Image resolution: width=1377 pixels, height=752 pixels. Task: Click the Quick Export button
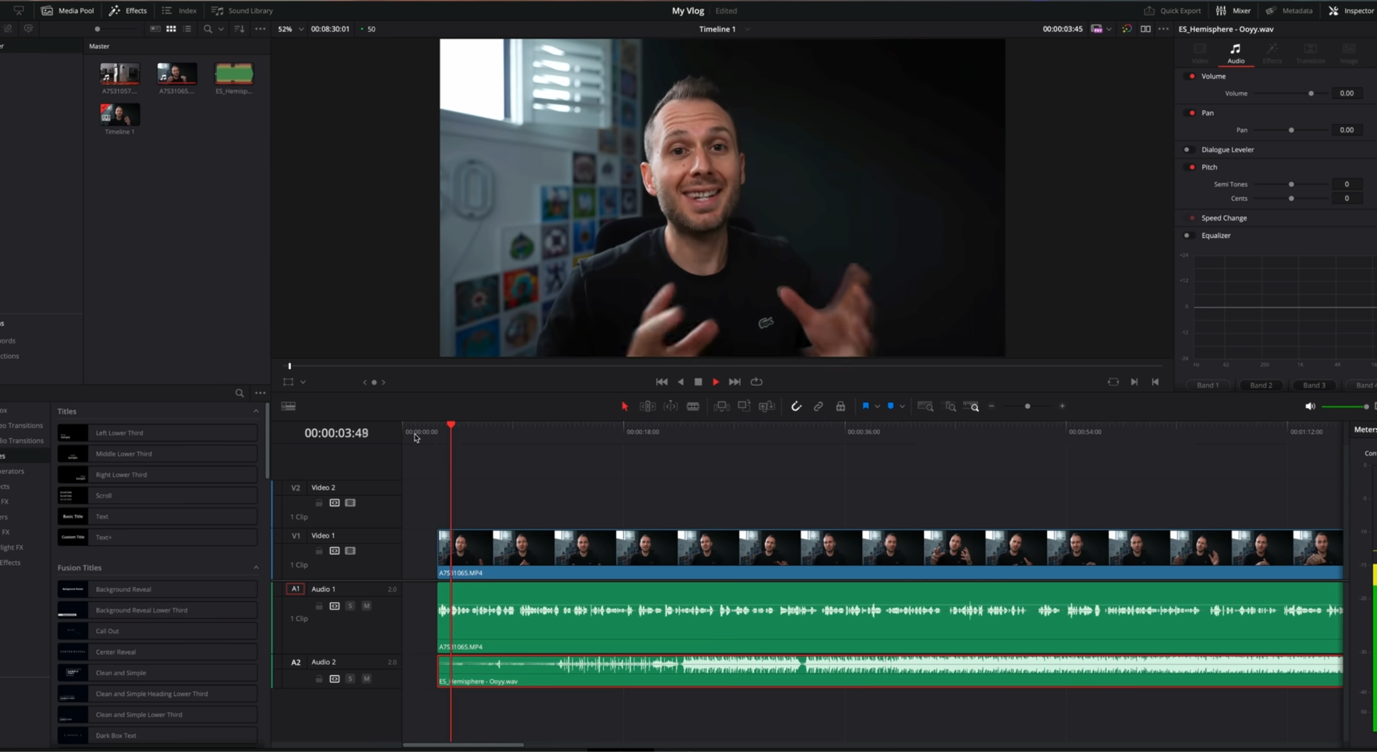click(x=1174, y=10)
